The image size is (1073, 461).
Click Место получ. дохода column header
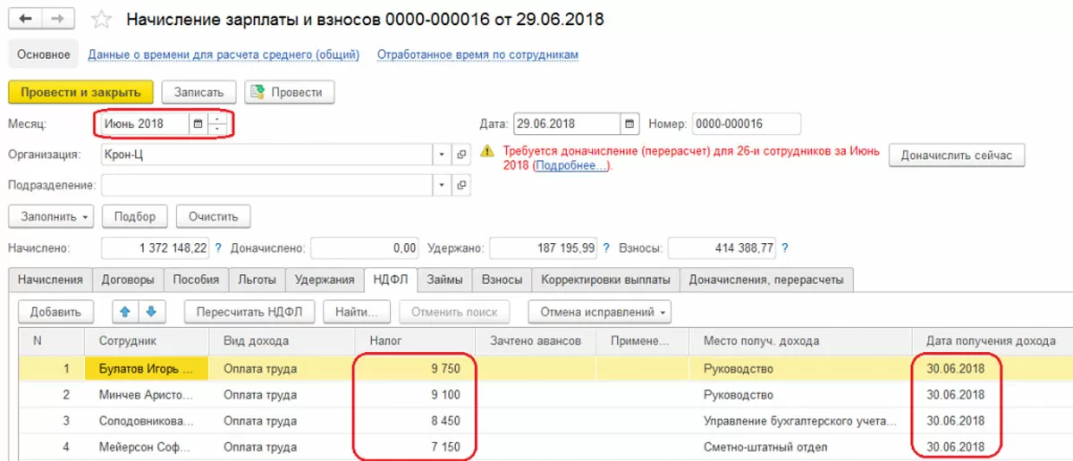point(801,341)
